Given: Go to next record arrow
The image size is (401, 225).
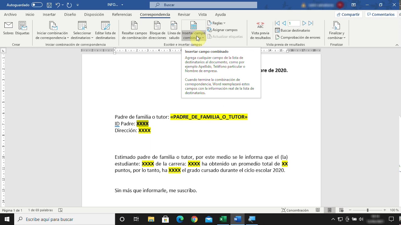Looking at the screenshot, I should point(304,23).
